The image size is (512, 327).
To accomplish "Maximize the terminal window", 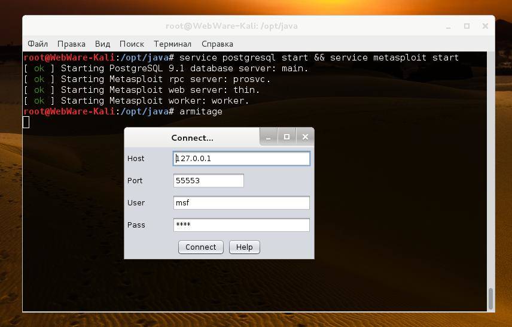I will coord(467,26).
